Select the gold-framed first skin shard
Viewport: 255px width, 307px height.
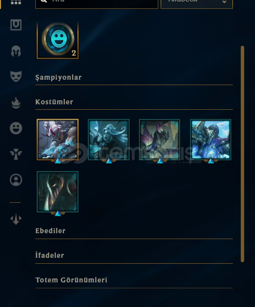point(57,140)
